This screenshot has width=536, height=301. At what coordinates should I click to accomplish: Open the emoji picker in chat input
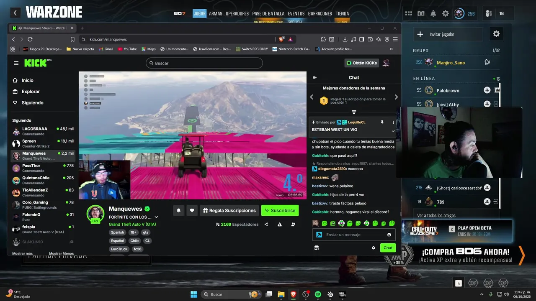pos(389,235)
